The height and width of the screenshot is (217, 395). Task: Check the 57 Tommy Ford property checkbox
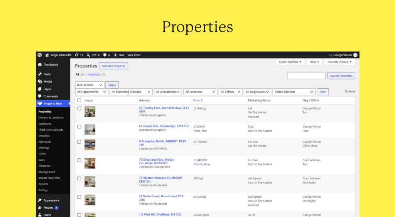click(x=79, y=109)
